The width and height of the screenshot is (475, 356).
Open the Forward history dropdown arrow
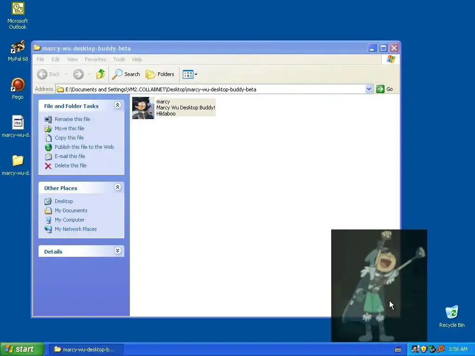point(89,74)
